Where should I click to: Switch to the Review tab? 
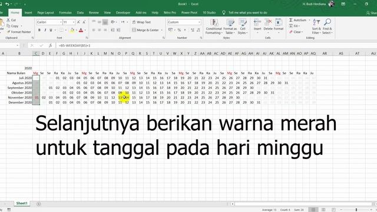94,12
